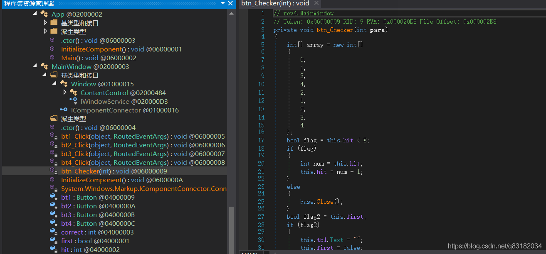The height and width of the screenshot is (254, 546).
Task: Click the MainWindow InitializeComponent method icon
Action: (52, 180)
